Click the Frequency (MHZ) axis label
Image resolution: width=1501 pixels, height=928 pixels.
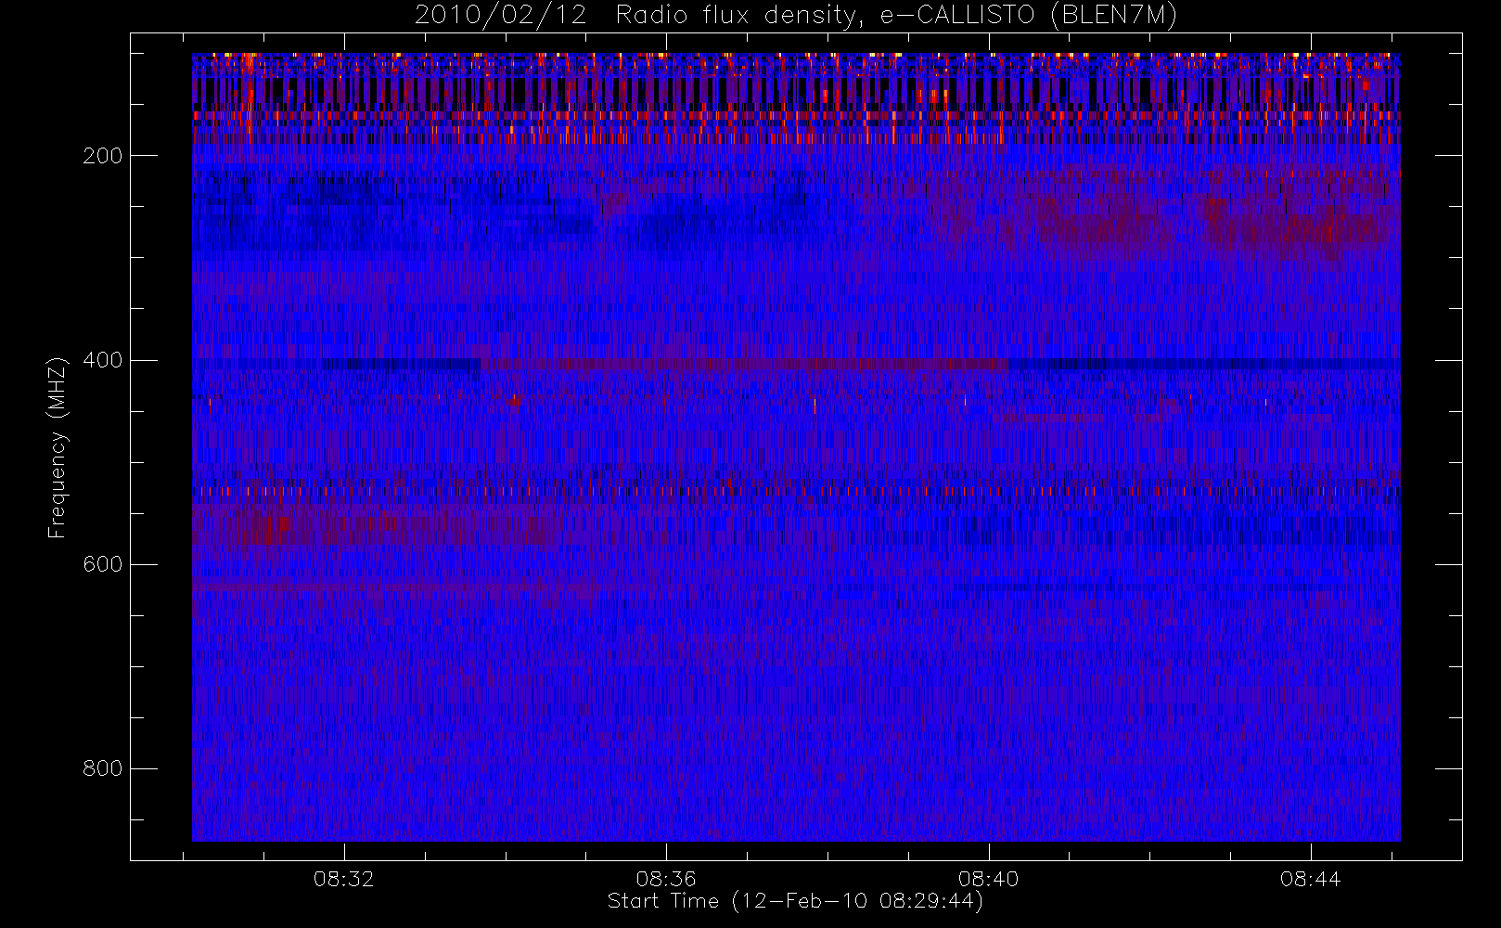pyautogui.click(x=58, y=446)
